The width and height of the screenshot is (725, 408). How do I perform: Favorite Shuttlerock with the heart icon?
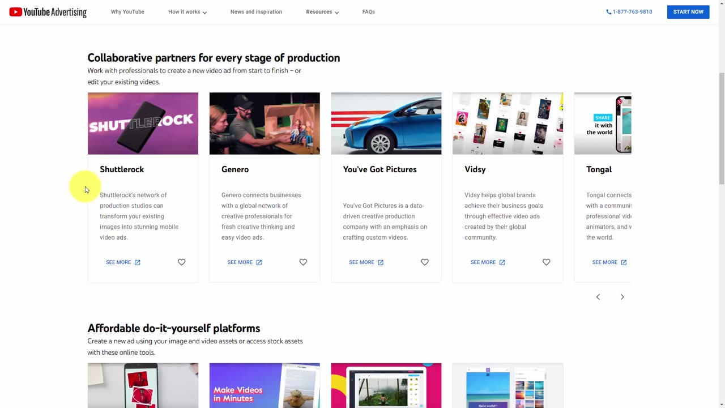181,262
